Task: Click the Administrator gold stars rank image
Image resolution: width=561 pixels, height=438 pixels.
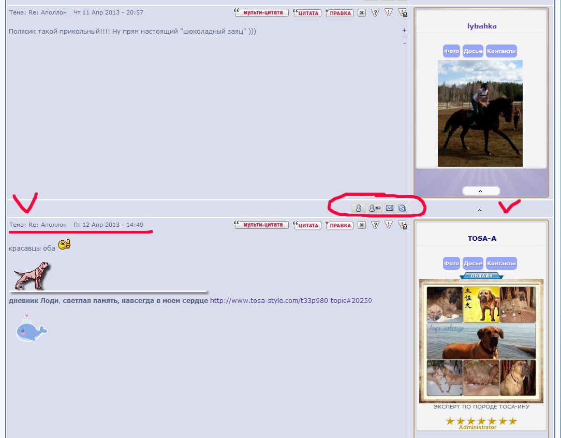Action: [481, 423]
